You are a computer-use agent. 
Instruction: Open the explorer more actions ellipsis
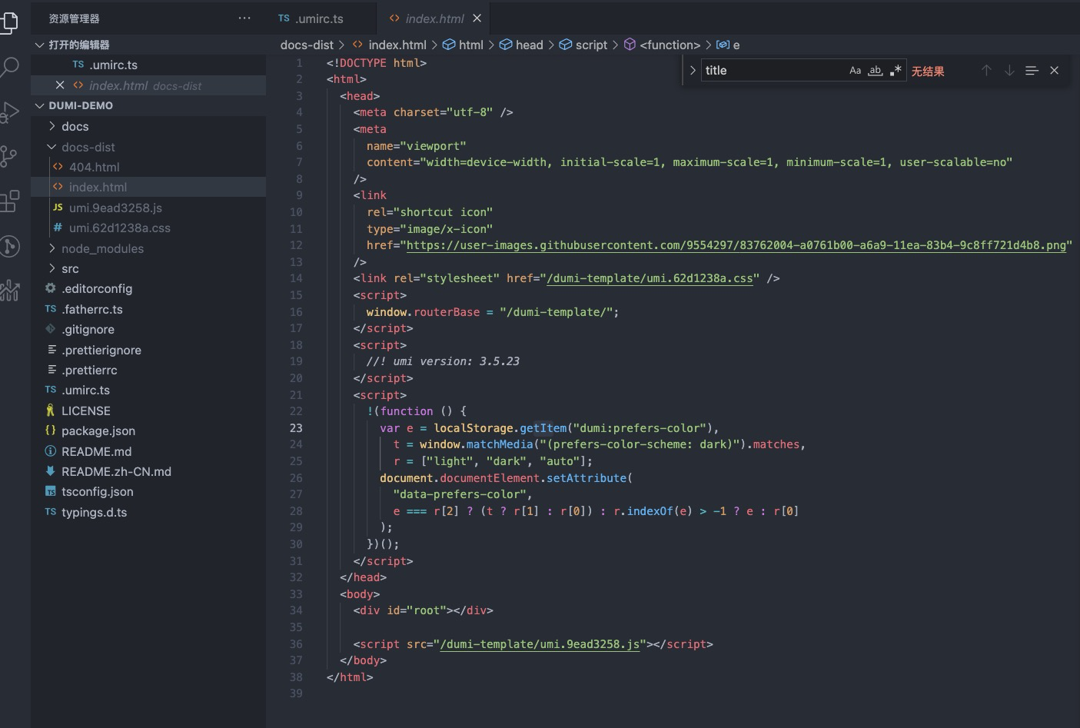(244, 18)
